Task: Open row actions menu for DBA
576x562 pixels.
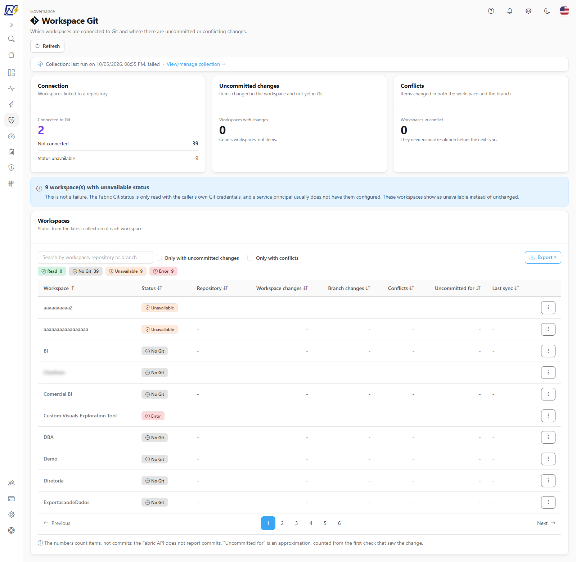Action: (x=548, y=437)
